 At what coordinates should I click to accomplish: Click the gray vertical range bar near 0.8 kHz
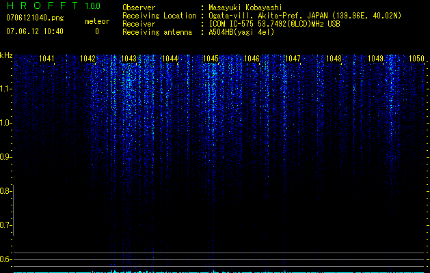13,210
